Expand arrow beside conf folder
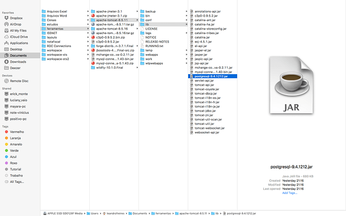The height and width of the screenshot is (216, 346). pos(187,20)
